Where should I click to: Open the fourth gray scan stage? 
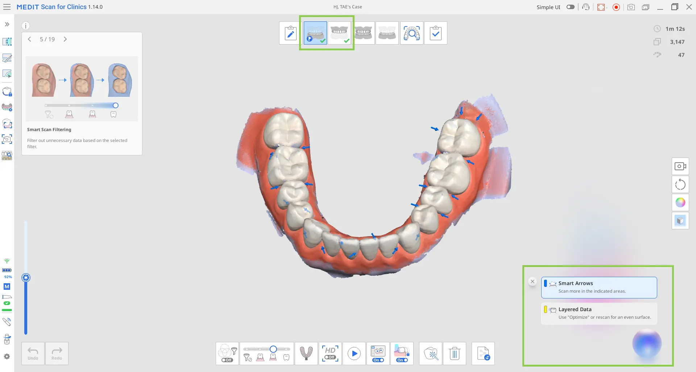click(x=387, y=33)
